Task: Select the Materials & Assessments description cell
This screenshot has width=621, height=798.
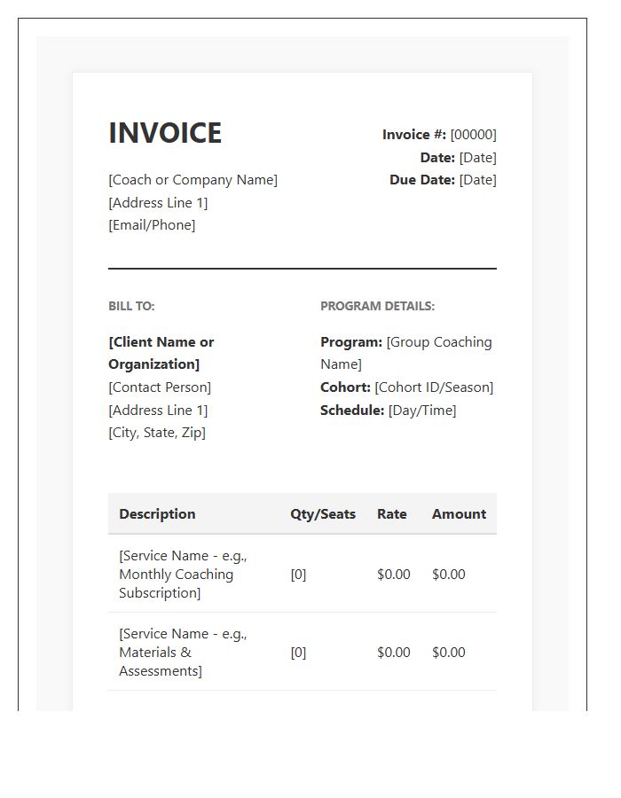Action: (183, 653)
